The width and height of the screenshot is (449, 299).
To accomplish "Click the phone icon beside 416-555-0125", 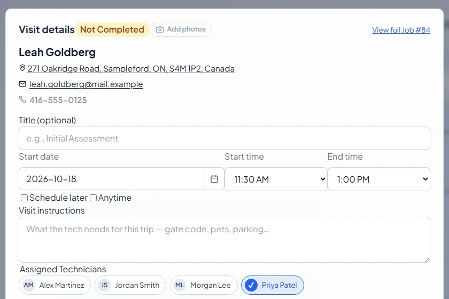I will (22, 99).
